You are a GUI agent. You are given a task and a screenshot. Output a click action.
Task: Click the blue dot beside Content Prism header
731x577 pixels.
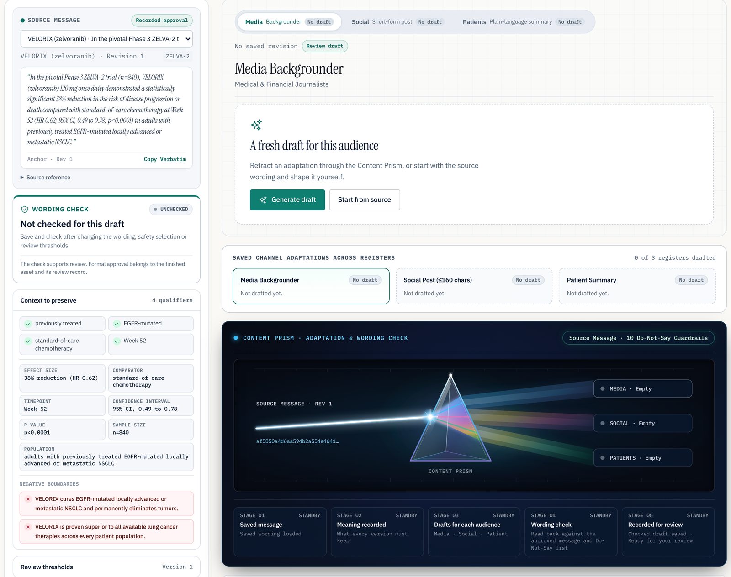pyautogui.click(x=236, y=338)
